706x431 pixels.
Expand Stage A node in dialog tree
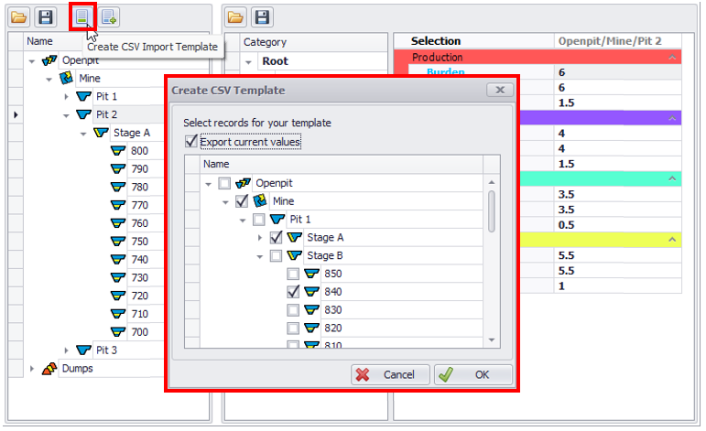coord(259,237)
